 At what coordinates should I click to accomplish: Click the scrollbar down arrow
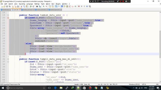(x=160, y=81)
